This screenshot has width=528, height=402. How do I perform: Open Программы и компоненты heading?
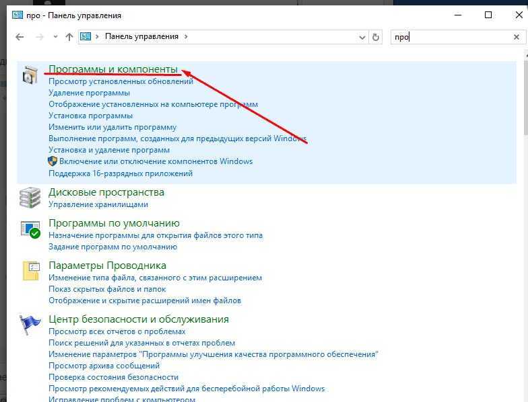point(113,69)
